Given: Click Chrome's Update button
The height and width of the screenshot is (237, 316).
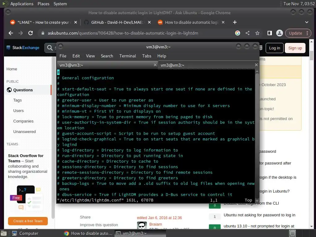Looking at the screenshot, I should pyautogui.click(x=295, y=33).
